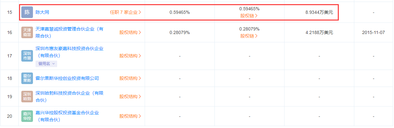Screen dimensions: 394x128
Task: Click the 嘉兴华控 logo icon
Action: (27, 116)
